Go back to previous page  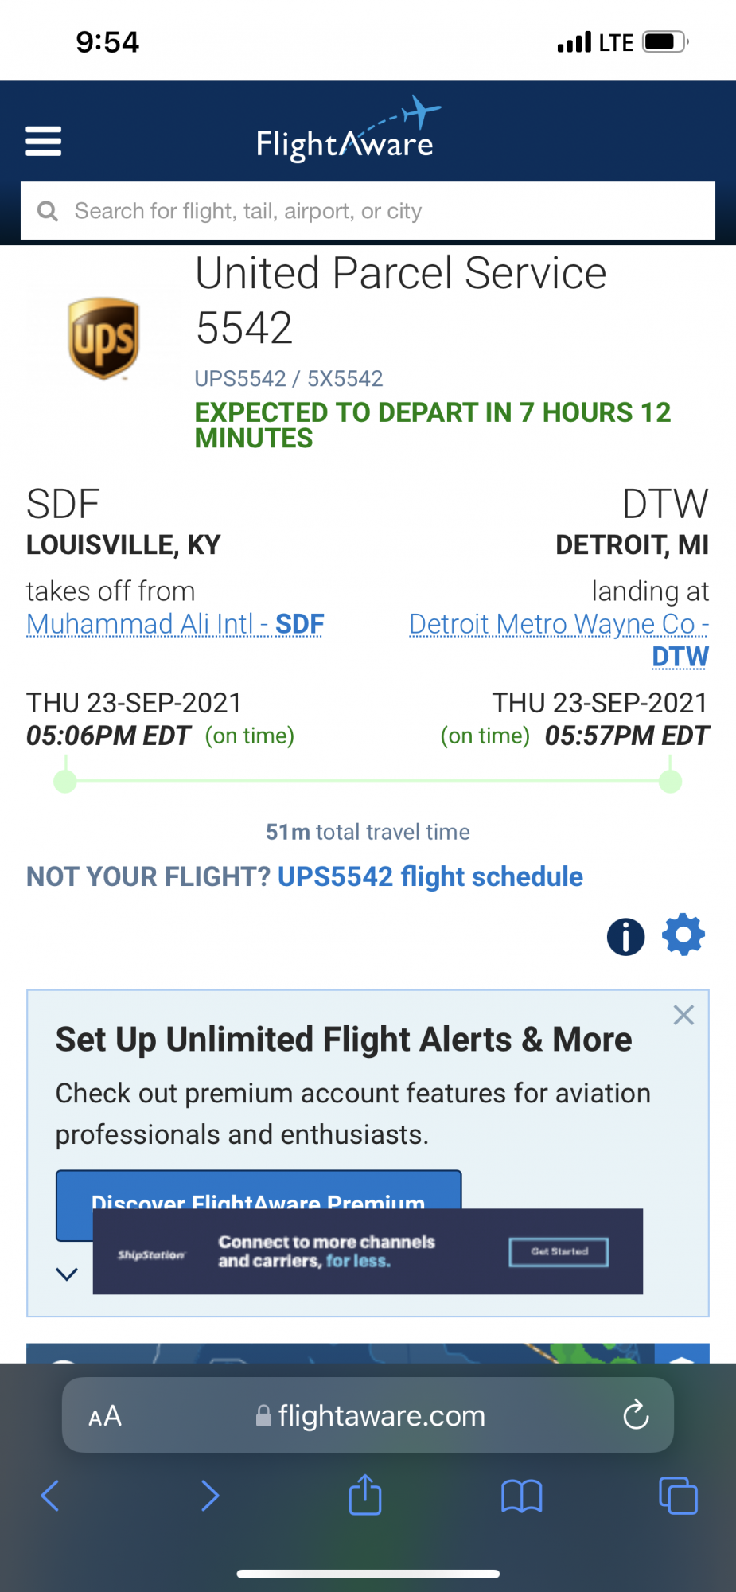50,1496
